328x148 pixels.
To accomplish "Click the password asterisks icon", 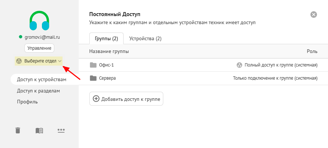I will point(61,130).
